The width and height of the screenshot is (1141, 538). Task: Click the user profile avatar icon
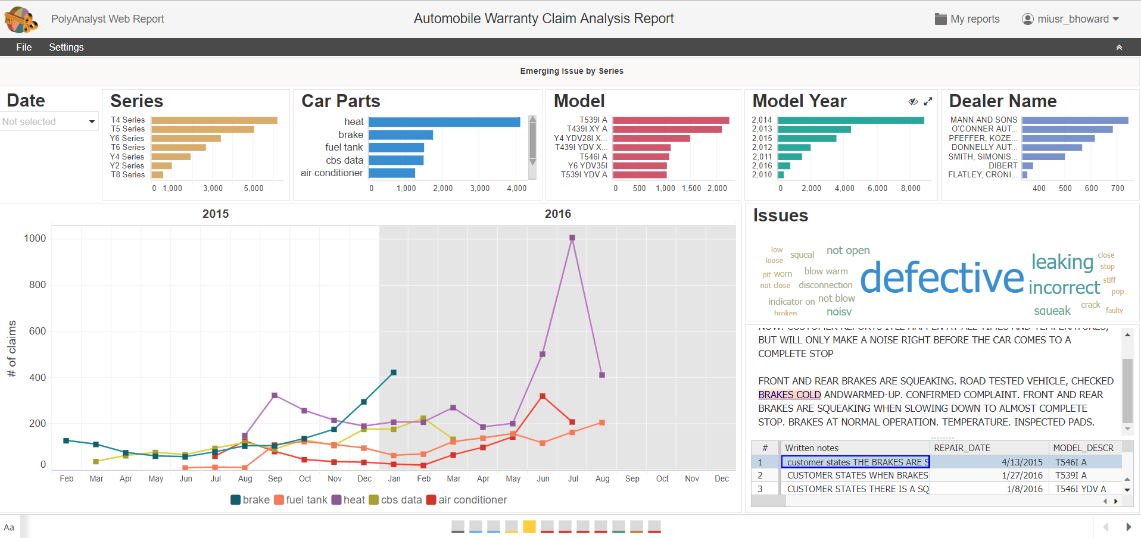point(1028,19)
